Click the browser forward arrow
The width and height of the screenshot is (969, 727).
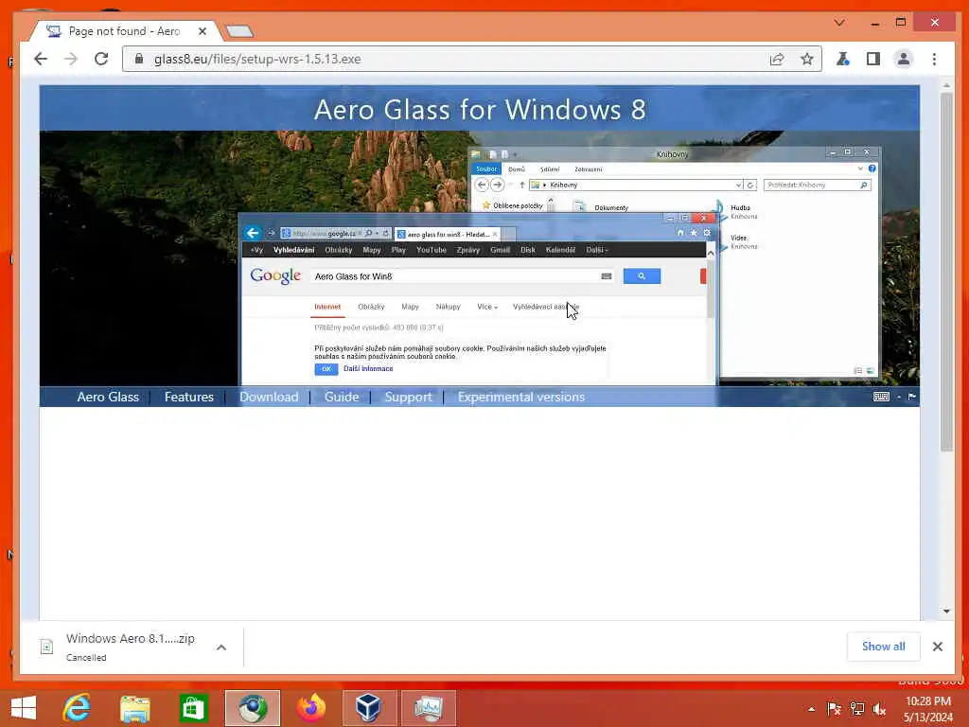coord(71,59)
